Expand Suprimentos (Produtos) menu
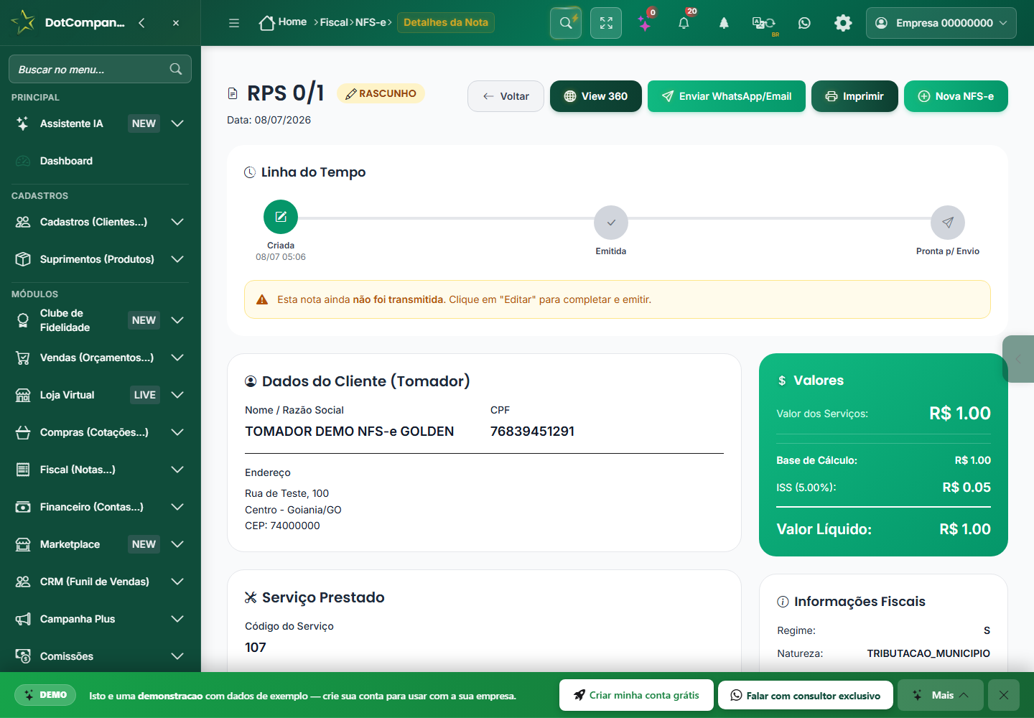1034x718 pixels. [x=100, y=259]
